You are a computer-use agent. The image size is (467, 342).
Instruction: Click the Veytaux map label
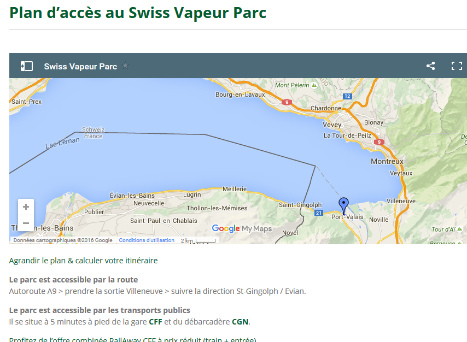tap(401, 173)
